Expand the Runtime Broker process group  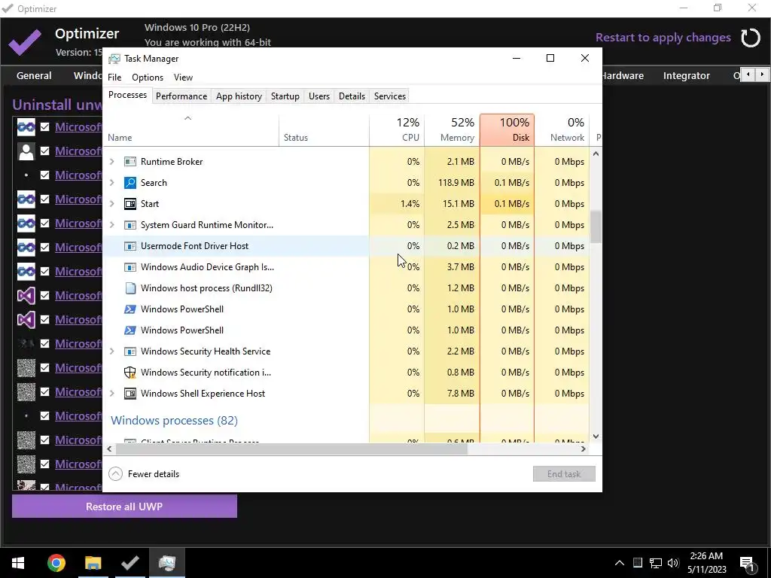click(x=111, y=162)
